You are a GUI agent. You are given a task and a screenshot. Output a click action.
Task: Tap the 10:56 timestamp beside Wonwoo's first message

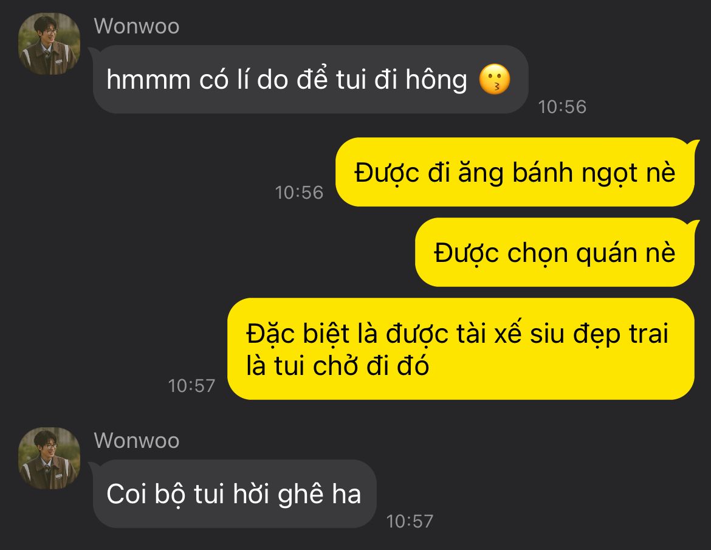pyautogui.click(x=562, y=107)
